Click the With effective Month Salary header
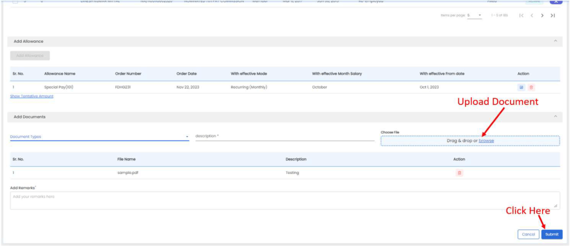The image size is (570, 246). pos(337,74)
